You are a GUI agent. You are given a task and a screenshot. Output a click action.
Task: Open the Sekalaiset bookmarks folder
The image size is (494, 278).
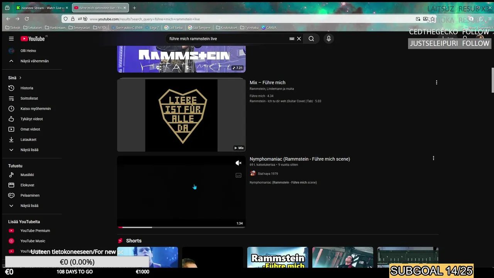[32, 28]
